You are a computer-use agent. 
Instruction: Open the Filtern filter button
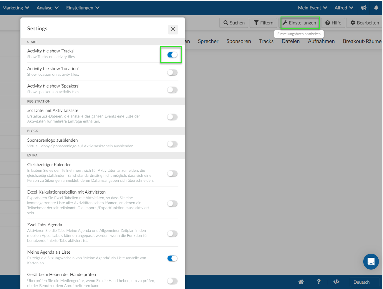pos(263,23)
